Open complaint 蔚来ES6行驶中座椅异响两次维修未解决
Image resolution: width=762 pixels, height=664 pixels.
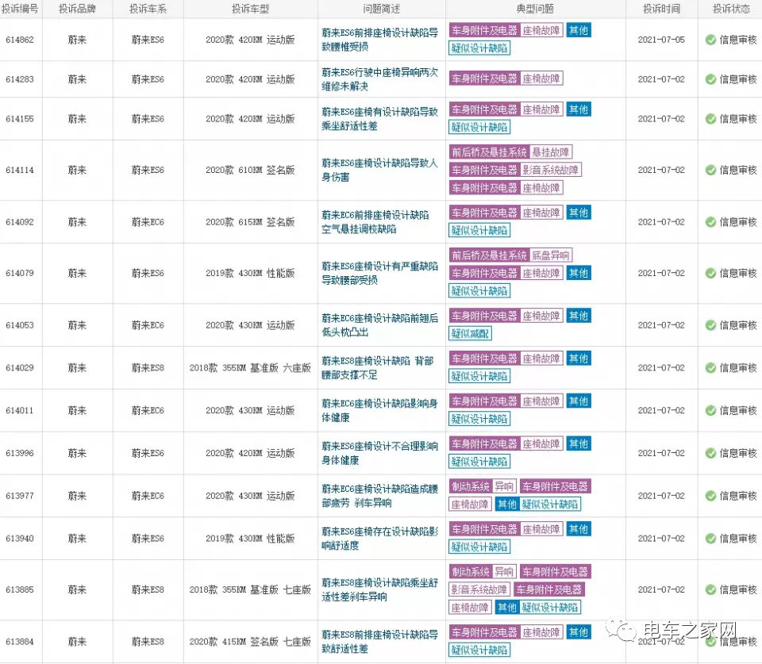point(379,79)
